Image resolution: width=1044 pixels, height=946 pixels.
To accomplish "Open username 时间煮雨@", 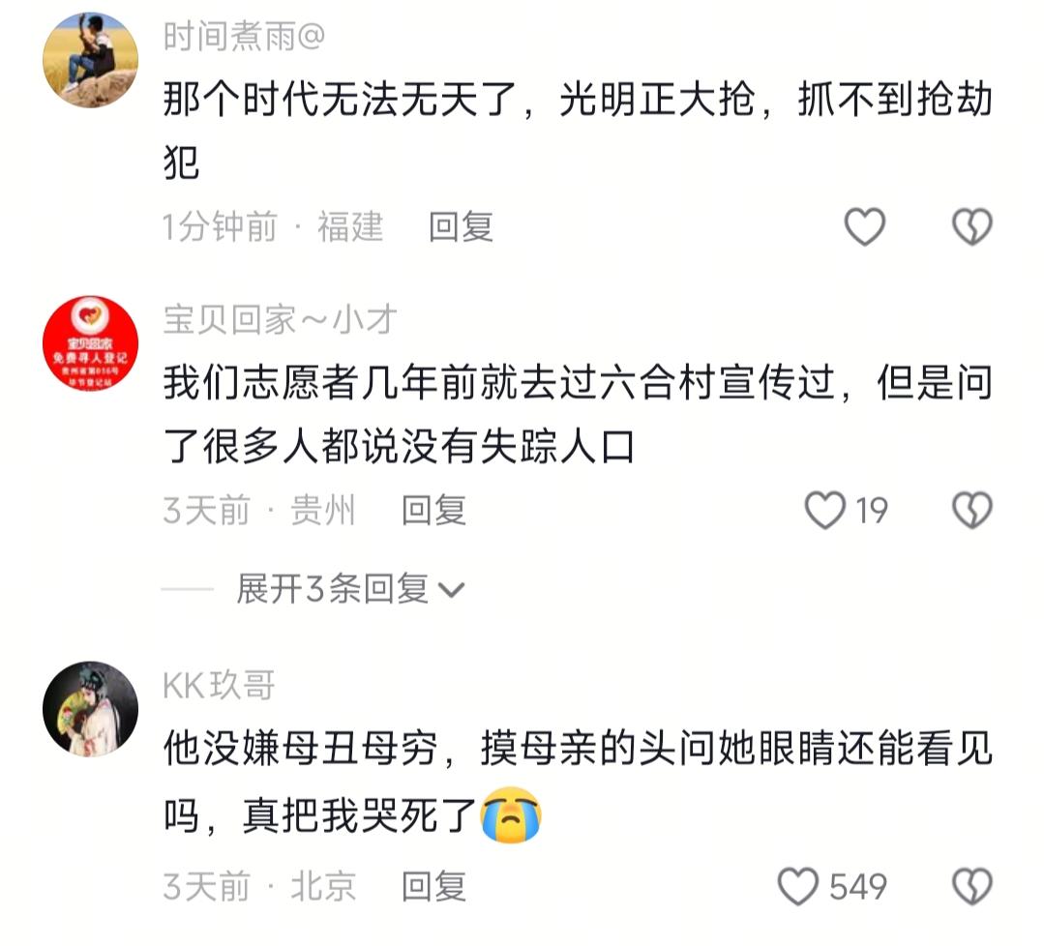I will (245, 36).
